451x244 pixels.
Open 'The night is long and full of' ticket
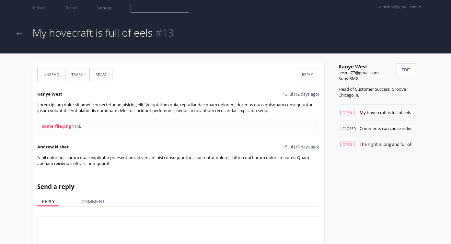[x=386, y=145]
